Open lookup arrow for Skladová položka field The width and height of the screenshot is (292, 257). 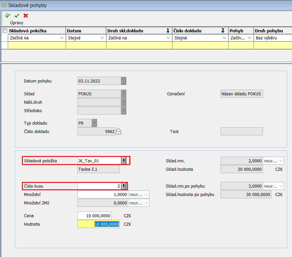pos(124,161)
